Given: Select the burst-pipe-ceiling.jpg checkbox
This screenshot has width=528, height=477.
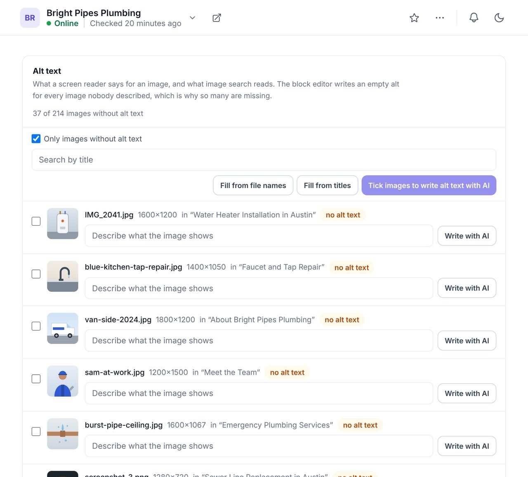Looking at the screenshot, I should [x=36, y=432].
